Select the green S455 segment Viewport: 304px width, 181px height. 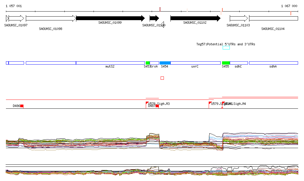(226, 63)
